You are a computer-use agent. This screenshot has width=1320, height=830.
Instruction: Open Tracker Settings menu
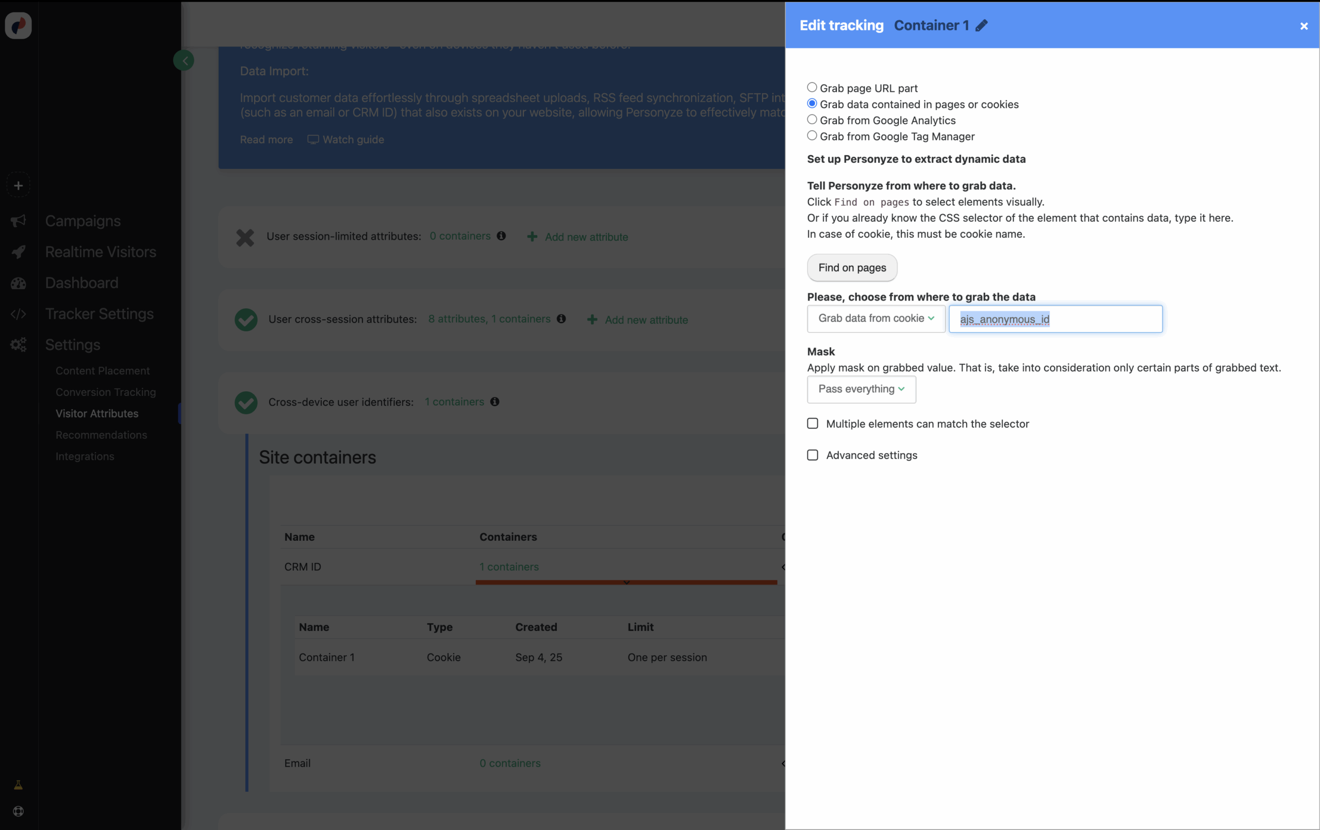tap(99, 314)
